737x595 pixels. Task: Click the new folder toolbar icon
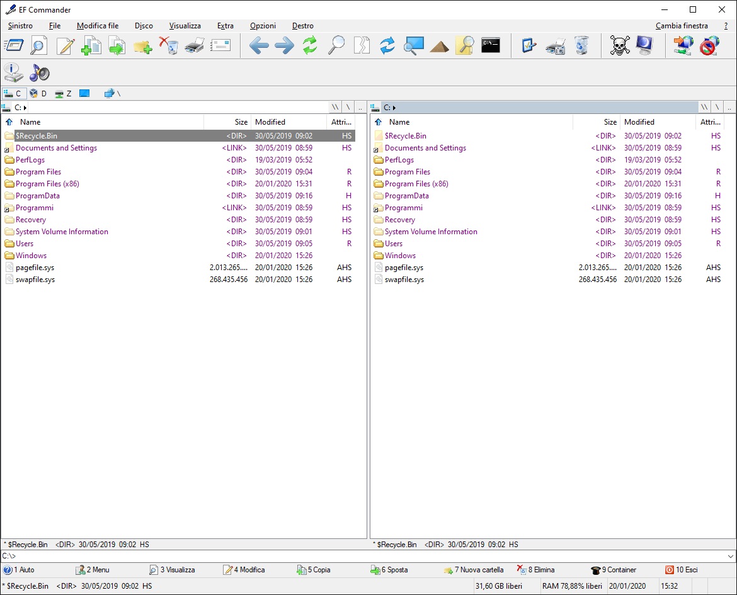click(x=143, y=45)
